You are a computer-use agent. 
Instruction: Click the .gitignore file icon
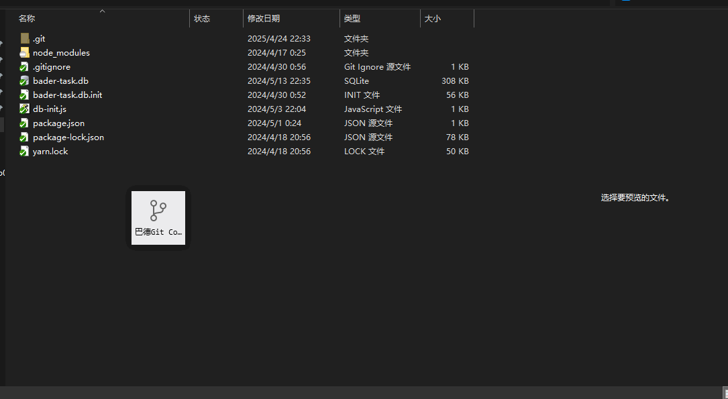click(24, 67)
